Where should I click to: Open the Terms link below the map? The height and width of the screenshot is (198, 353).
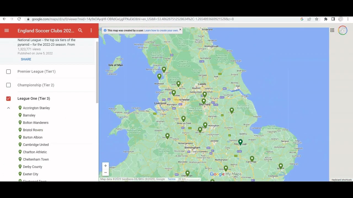tap(172, 179)
